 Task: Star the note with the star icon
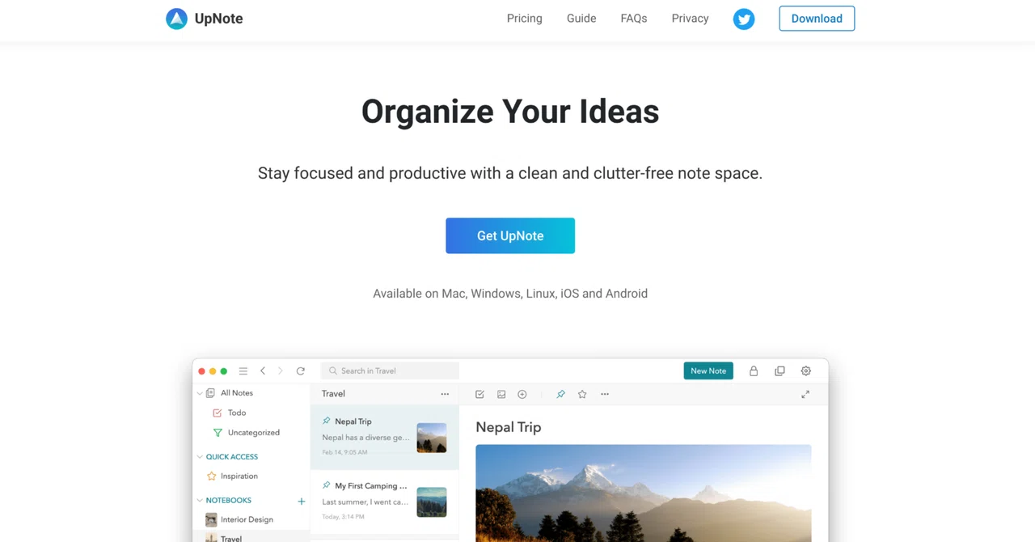pyautogui.click(x=582, y=394)
